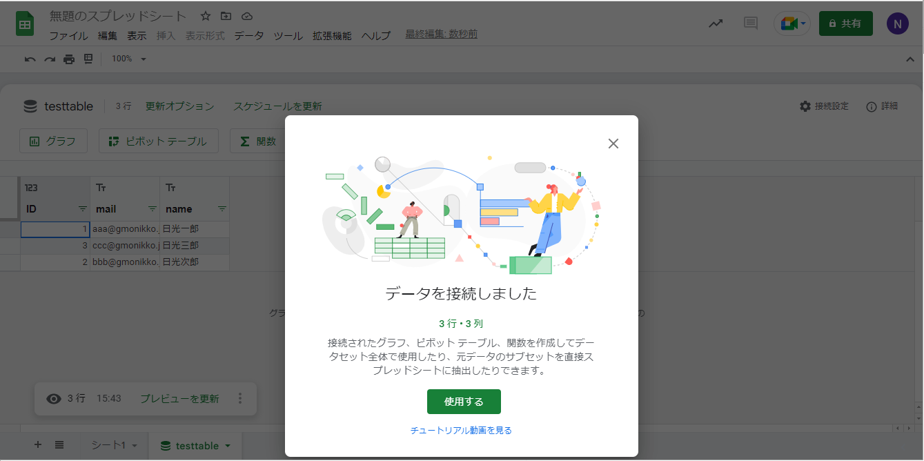Open the 100% zoom dropdown
The image size is (924, 461).
point(129,59)
